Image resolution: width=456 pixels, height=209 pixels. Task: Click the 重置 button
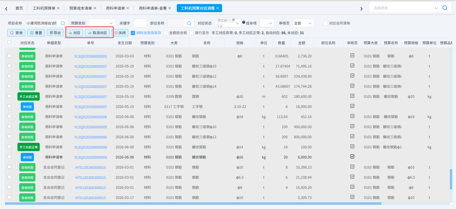[x=36, y=33]
